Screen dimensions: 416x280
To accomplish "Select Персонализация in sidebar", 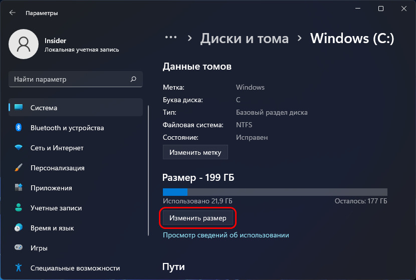I will point(76,168).
